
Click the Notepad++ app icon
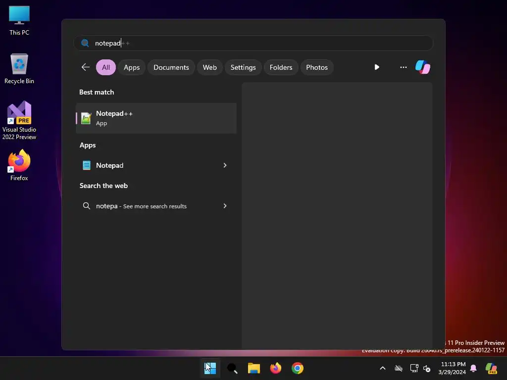click(86, 118)
